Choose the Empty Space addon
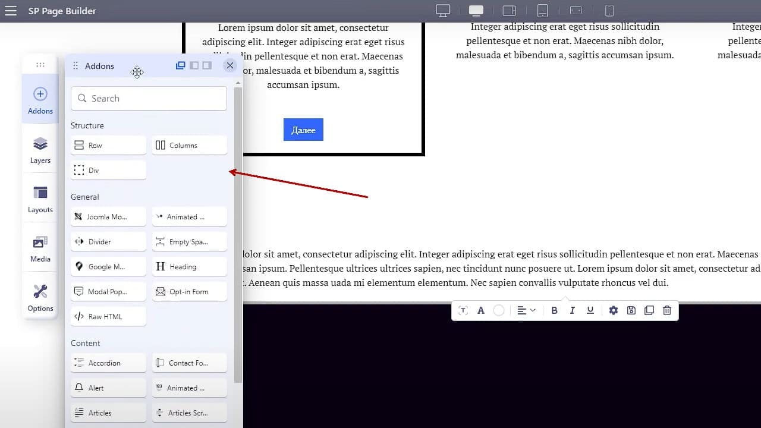 [x=189, y=241]
